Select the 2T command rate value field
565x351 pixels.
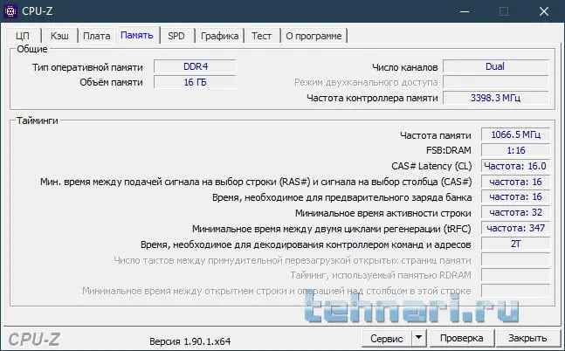point(515,244)
